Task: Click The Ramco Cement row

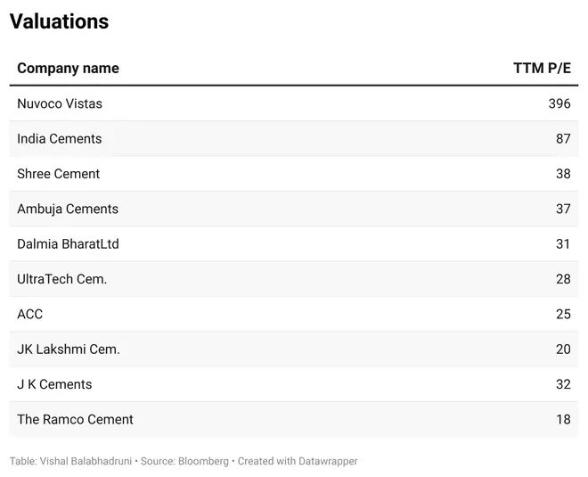Action: pyautogui.click(x=294, y=419)
